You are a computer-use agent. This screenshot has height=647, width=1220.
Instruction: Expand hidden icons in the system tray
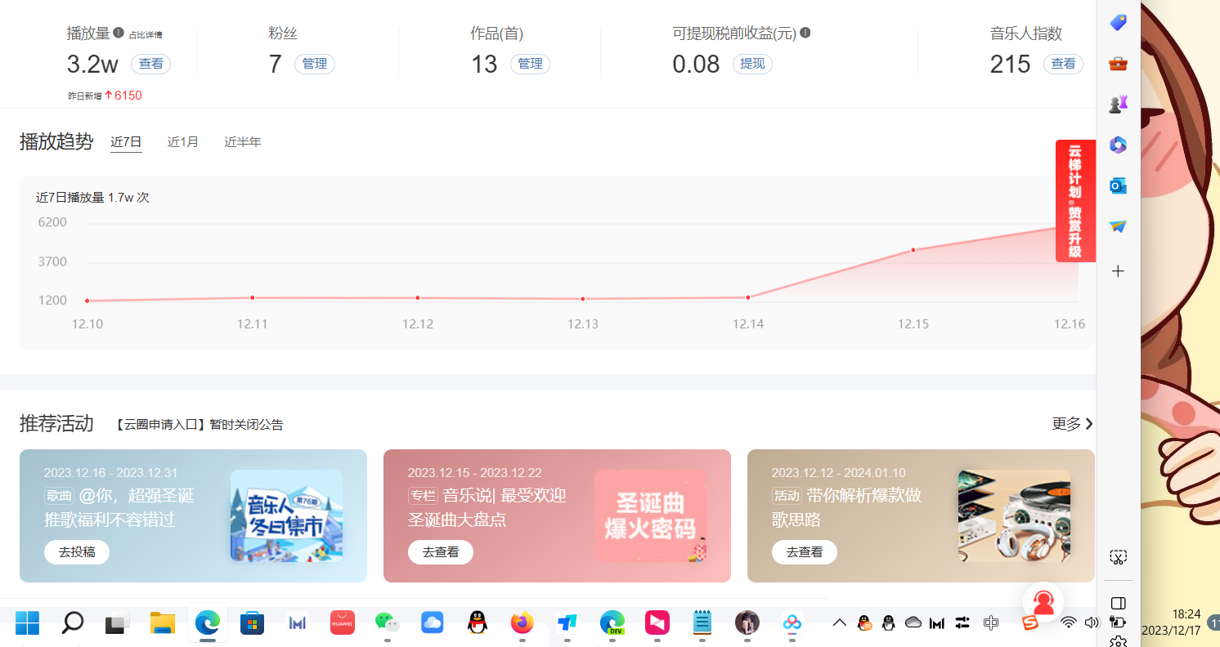pyautogui.click(x=840, y=622)
